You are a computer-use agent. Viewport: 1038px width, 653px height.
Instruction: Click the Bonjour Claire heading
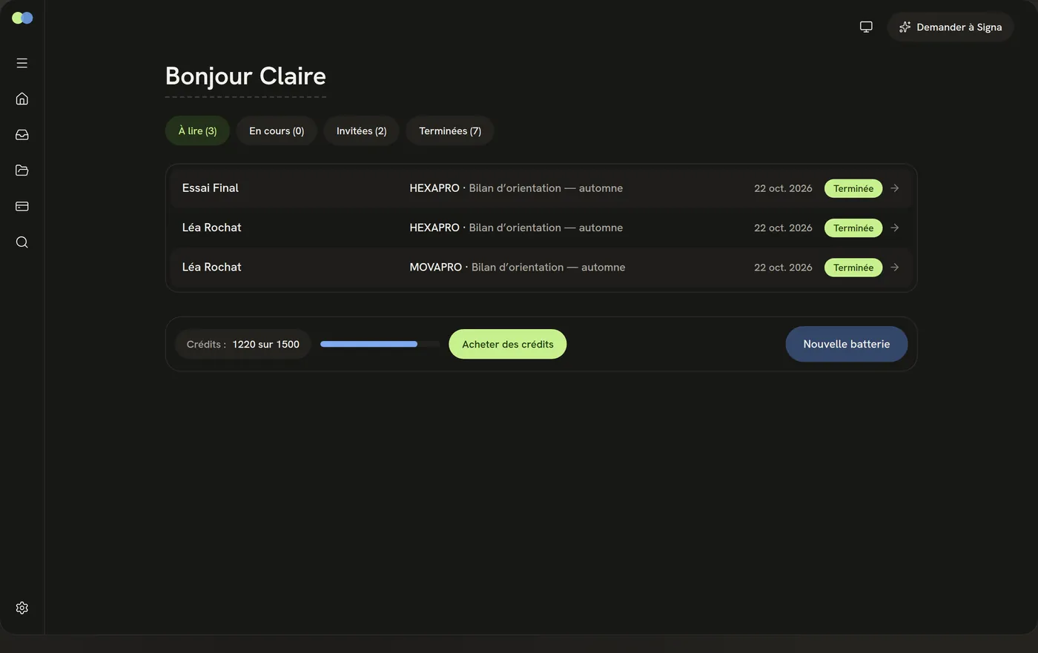point(245,76)
